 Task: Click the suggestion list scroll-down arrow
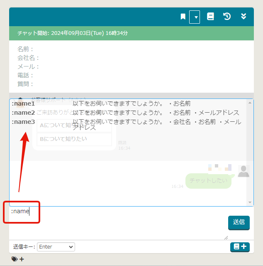(250, 202)
